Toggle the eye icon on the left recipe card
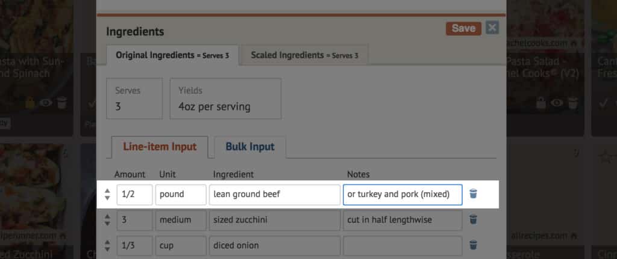This screenshot has width=617, height=259. pos(46,103)
